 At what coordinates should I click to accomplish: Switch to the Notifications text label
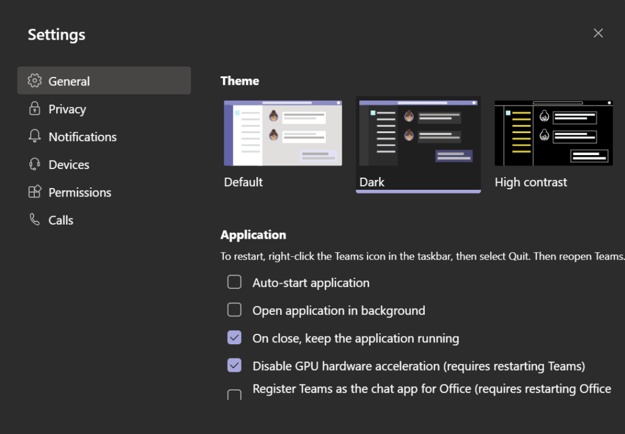82,137
